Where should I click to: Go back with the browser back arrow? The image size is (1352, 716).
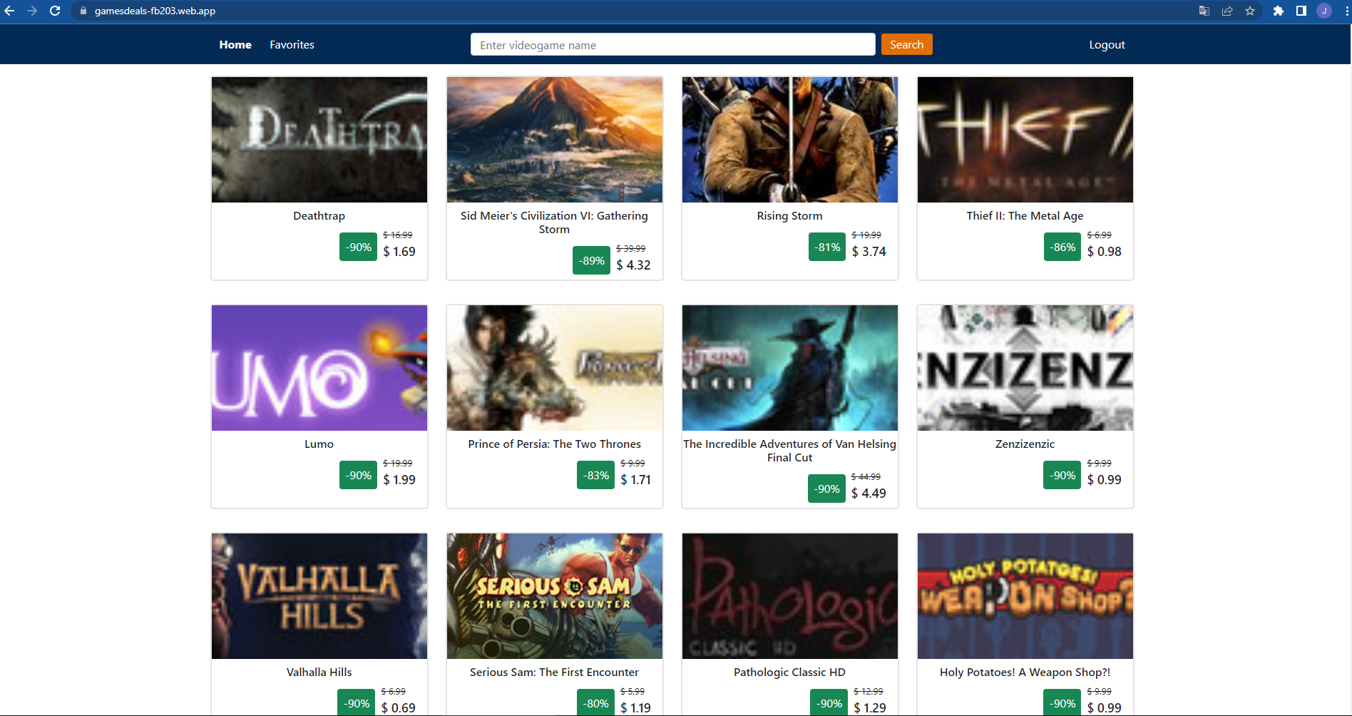point(9,11)
